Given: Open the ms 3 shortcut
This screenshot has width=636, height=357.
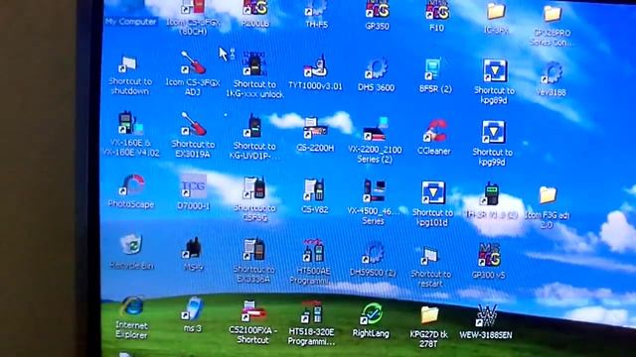Looking at the screenshot, I should 193,315.
